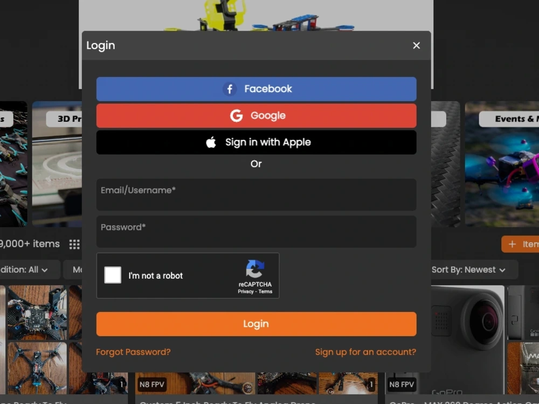Switch to grid view icon beside items count

coord(74,244)
